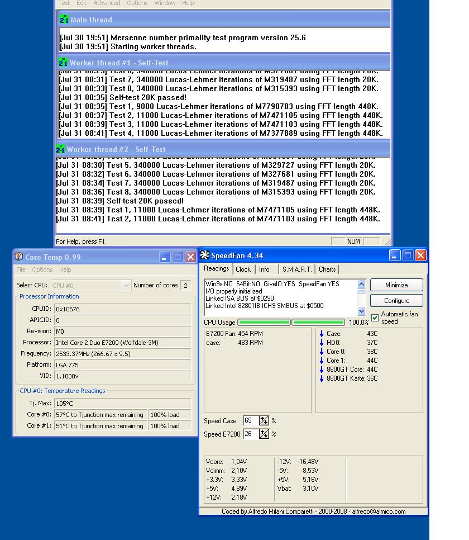Image resolution: width=469 pixels, height=540 pixels.
Task: Click the 8800GT Karte temperature arrow icon
Action: (x=322, y=378)
